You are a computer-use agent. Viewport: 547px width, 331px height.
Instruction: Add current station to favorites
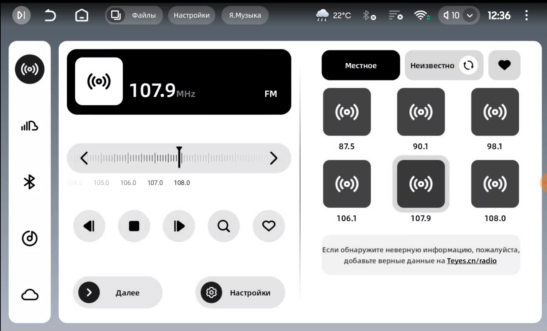click(x=269, y=226)
